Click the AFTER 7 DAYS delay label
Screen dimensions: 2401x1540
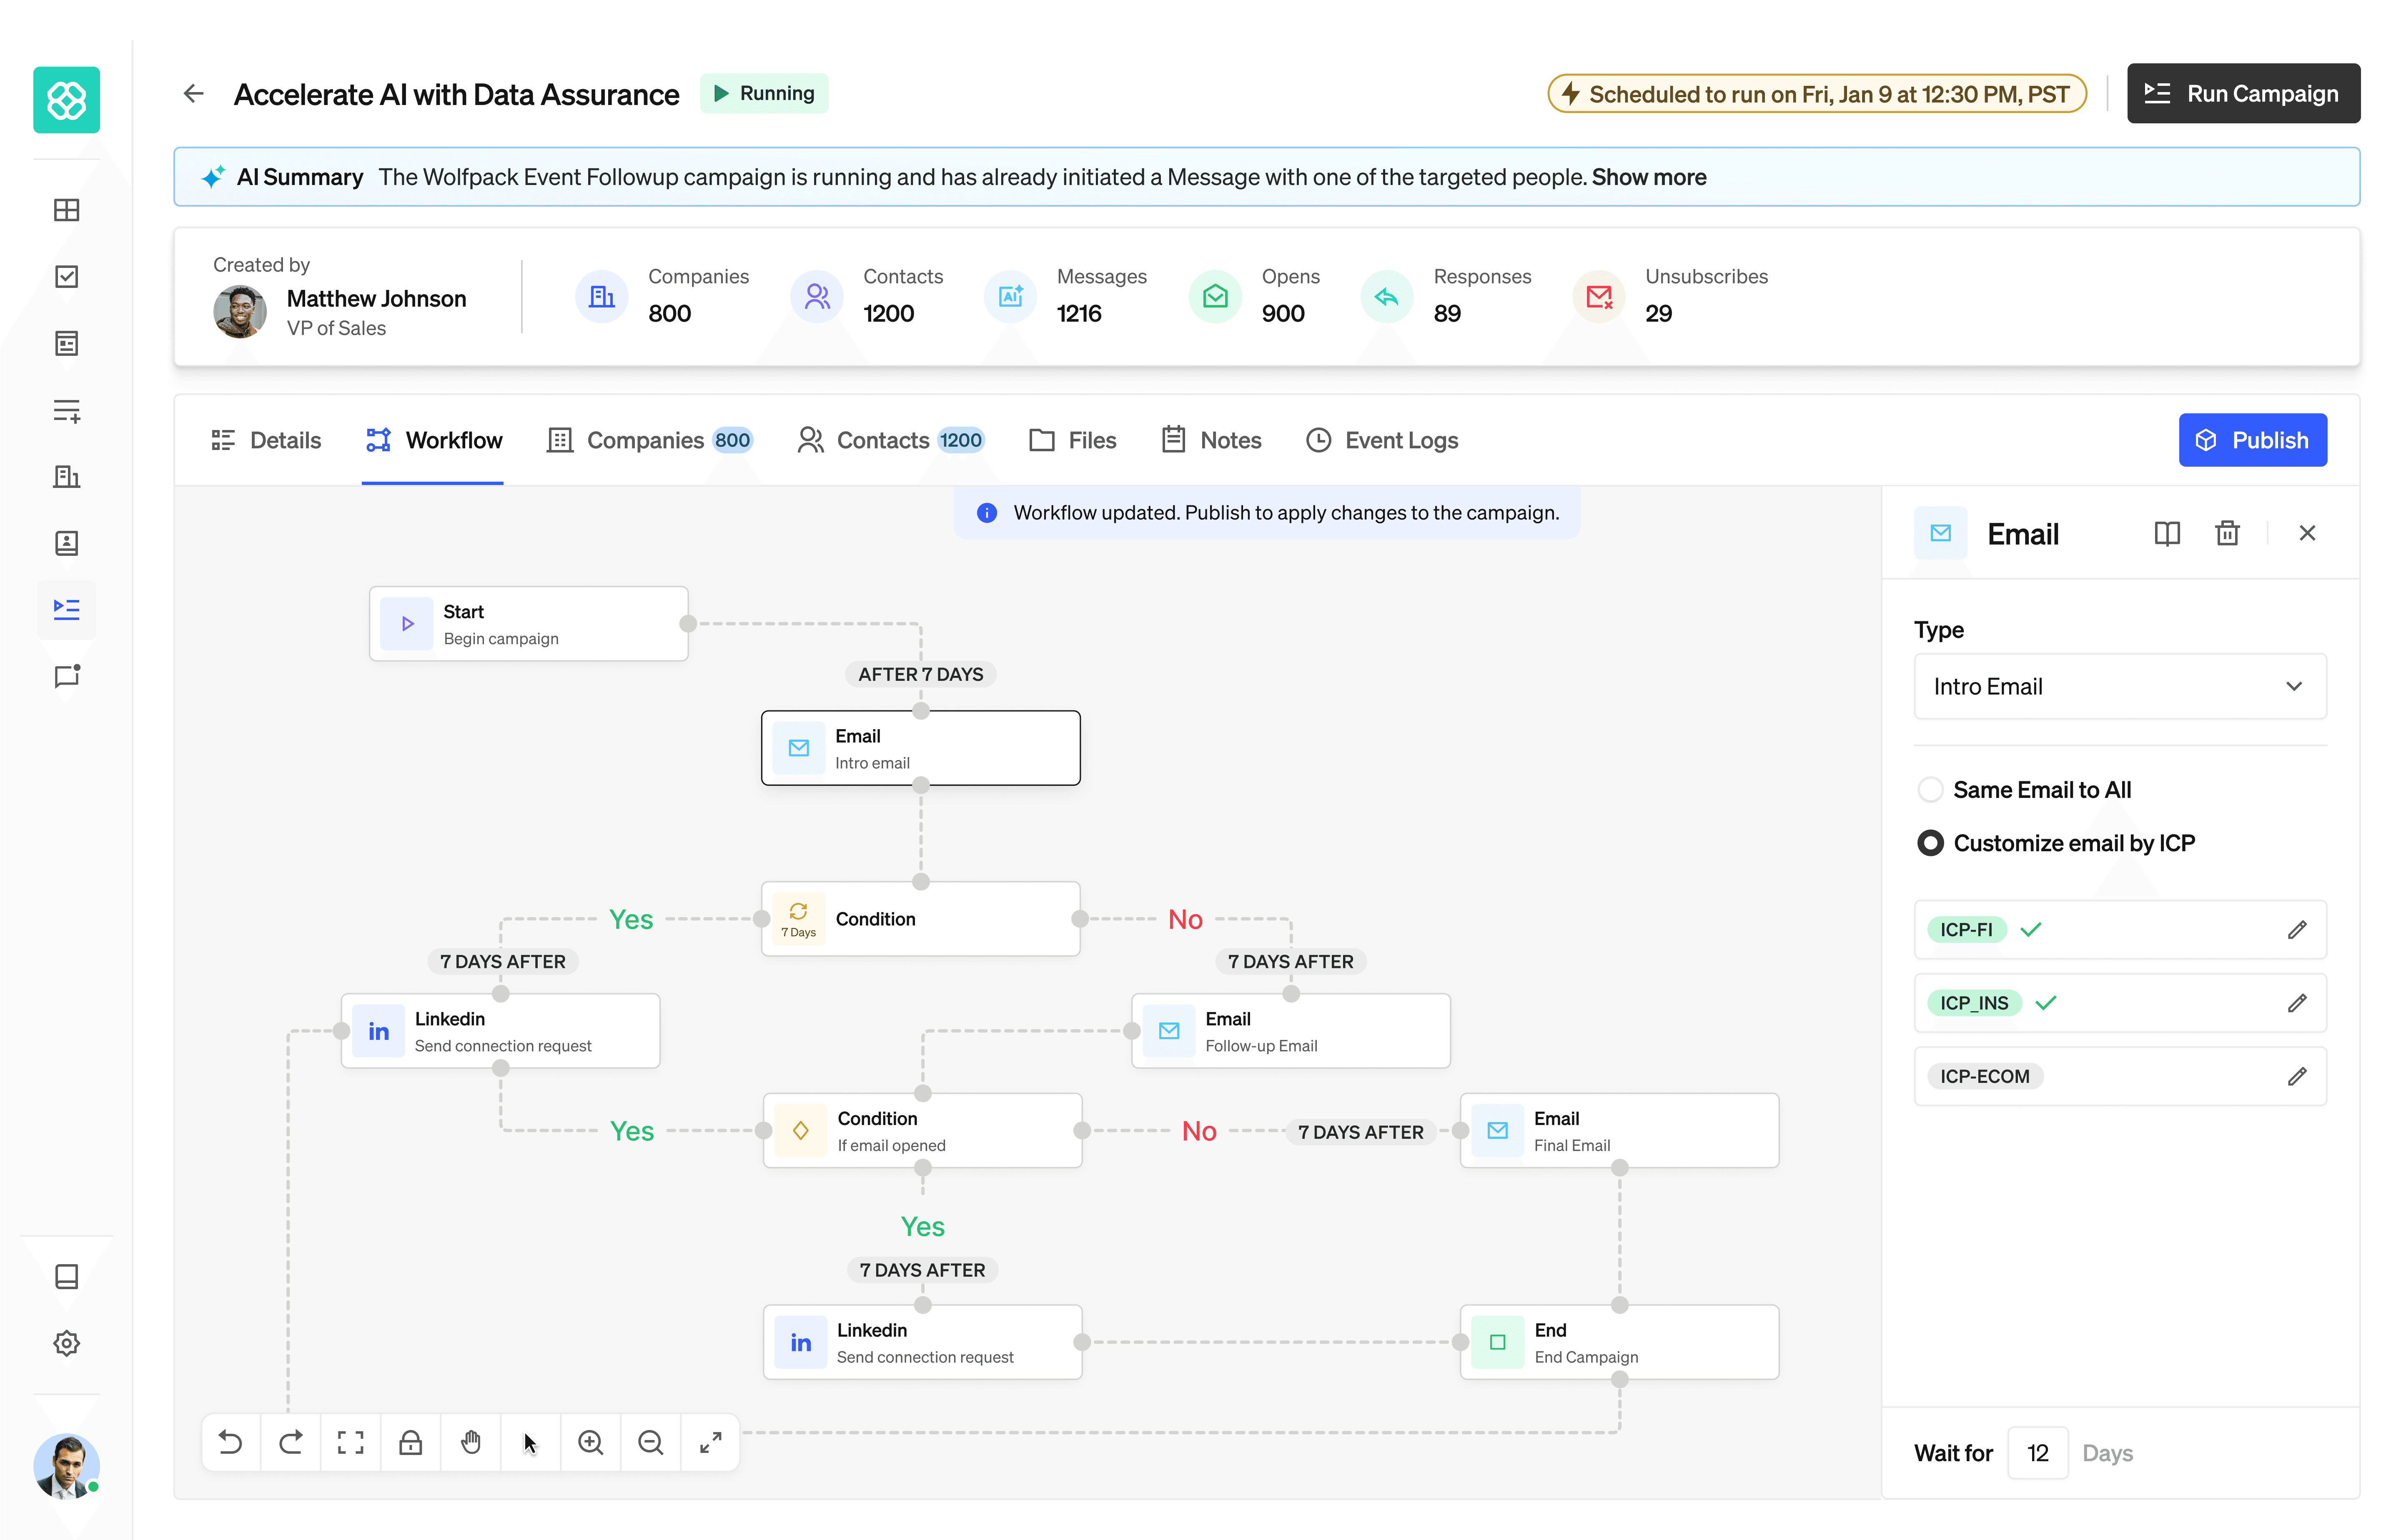[x=920, y=675]
